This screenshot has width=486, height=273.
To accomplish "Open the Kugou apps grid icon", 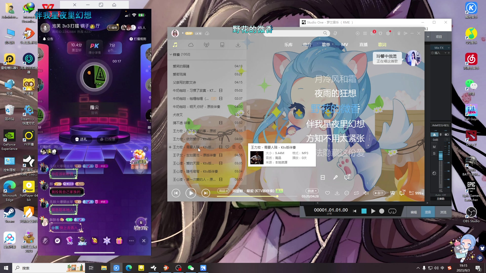I will pos(365,33).
